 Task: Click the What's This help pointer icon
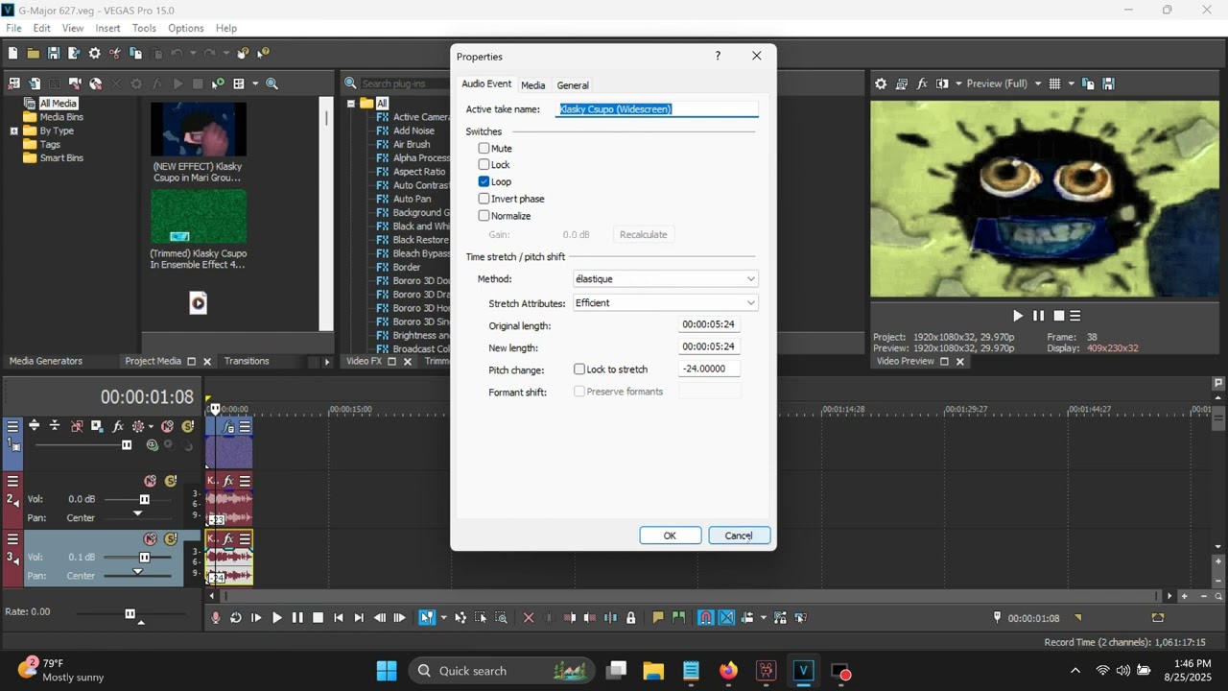point(263,54)
